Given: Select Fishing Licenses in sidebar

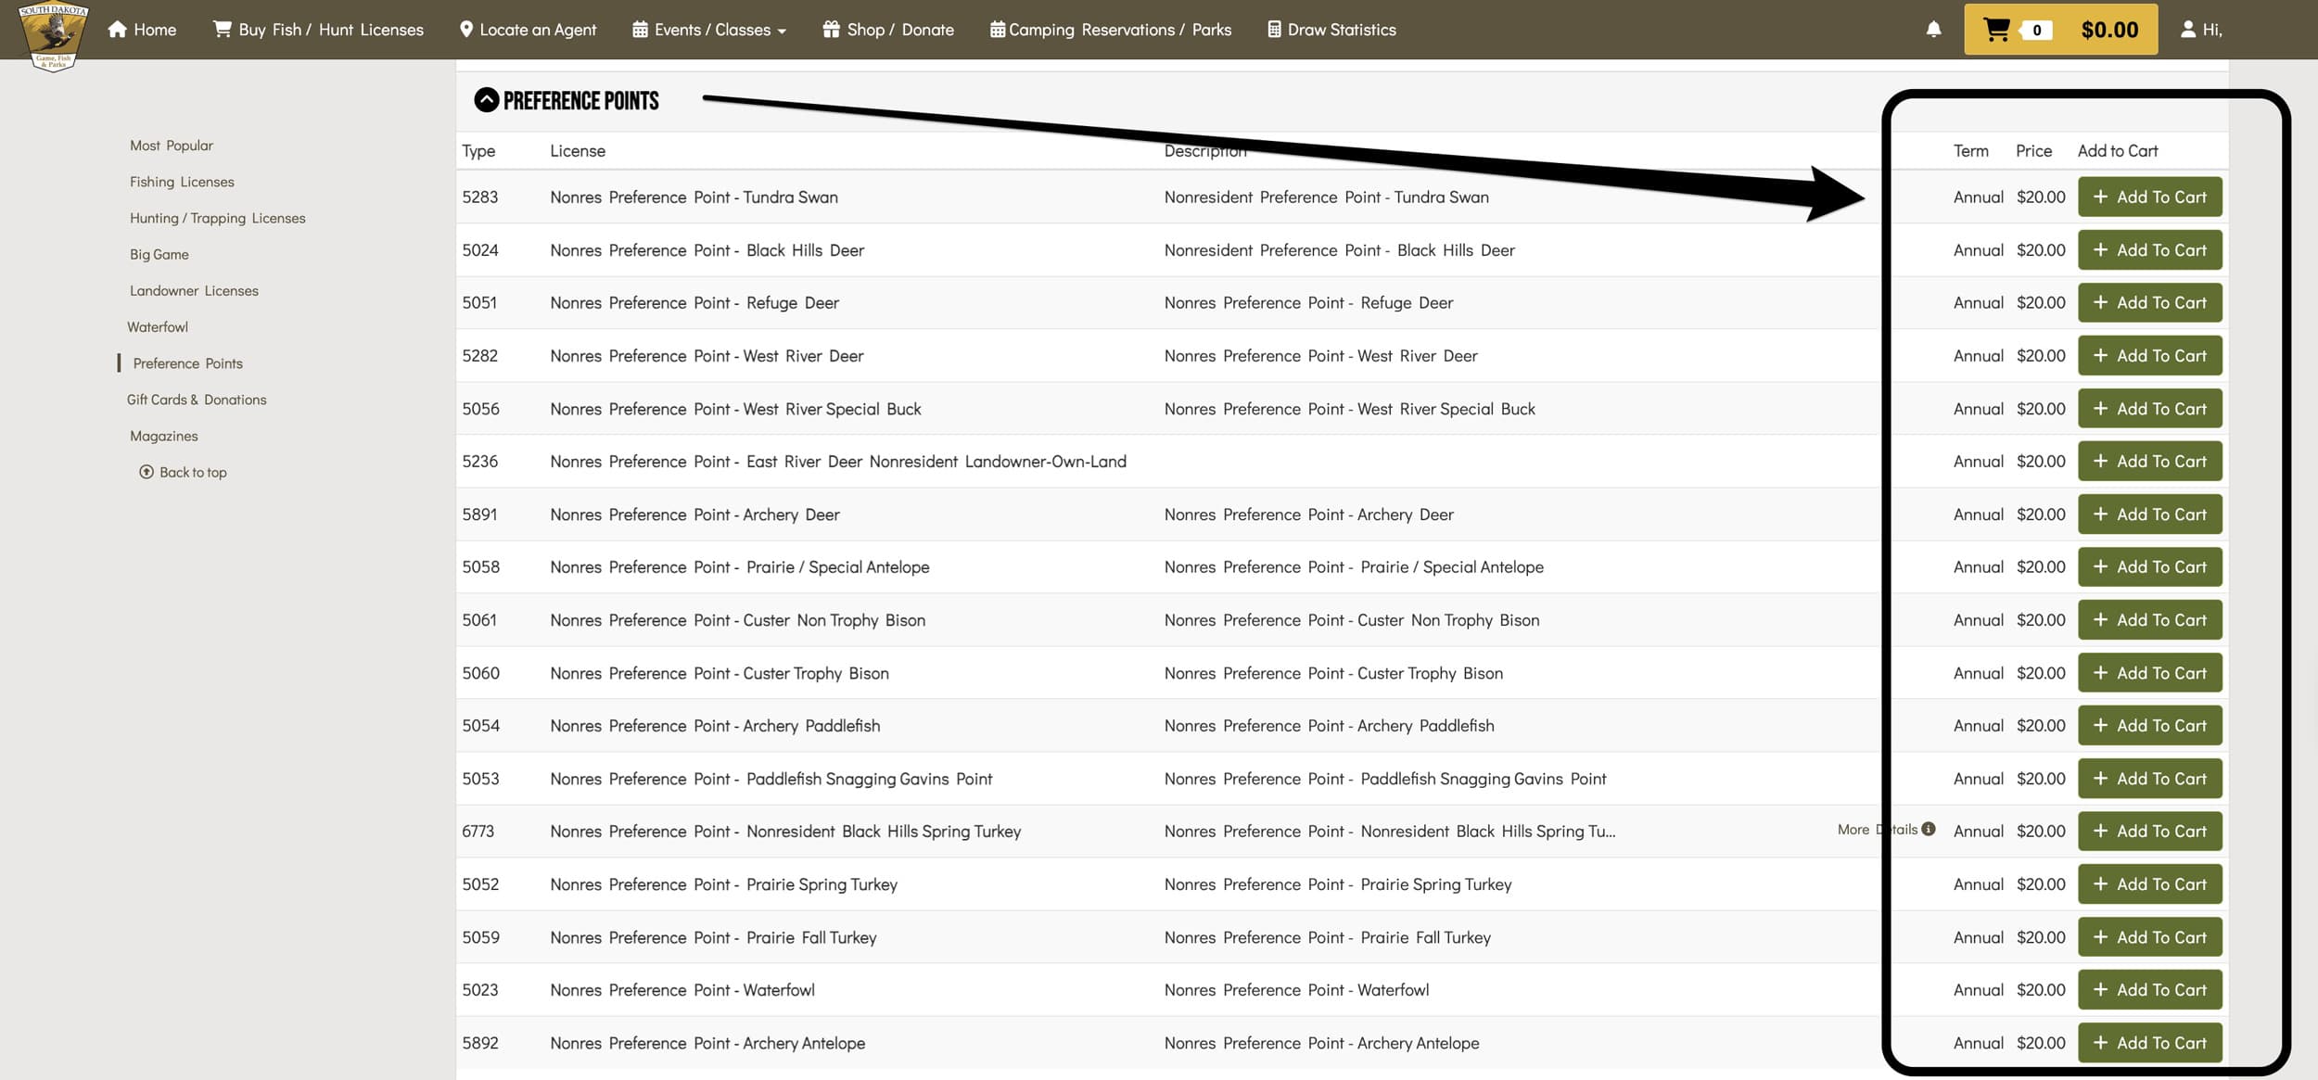Looking at the screenshot, I should (182, 182).
